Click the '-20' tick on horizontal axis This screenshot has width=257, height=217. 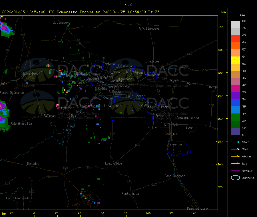(x=11, y=213)
